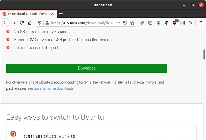Bookmark this page with the star
The width and height of the screenshot is (206, 140).
coord(132,23)
